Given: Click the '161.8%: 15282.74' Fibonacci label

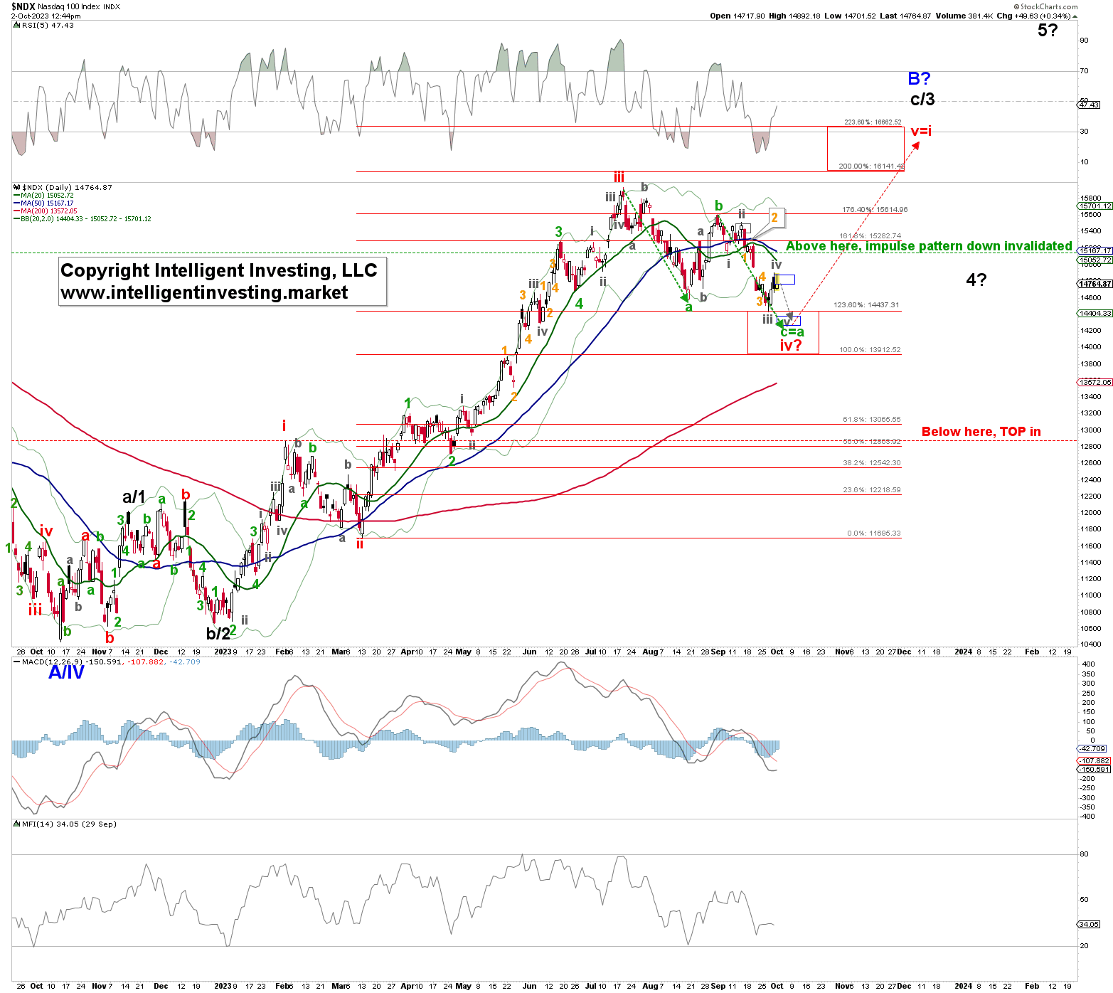Looking at the screenshot, I should pos(870,236).
